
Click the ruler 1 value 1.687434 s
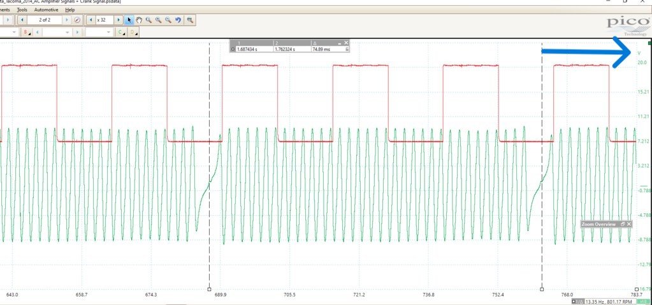(248, 49)
